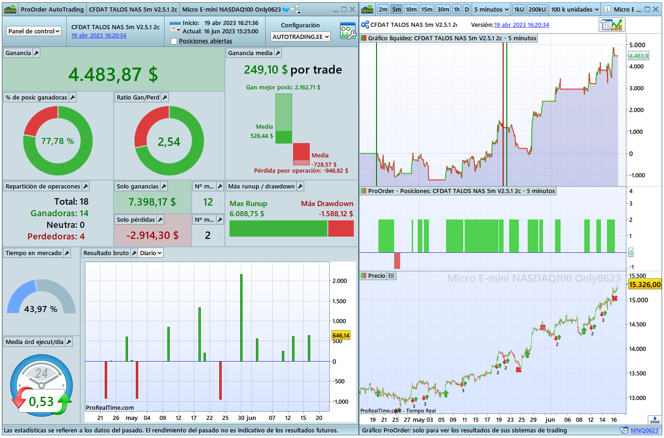The width and height of the screenshot is (664, 438).
Task: Open the 100 k unidades dropdown
Action: pos(575,9)
